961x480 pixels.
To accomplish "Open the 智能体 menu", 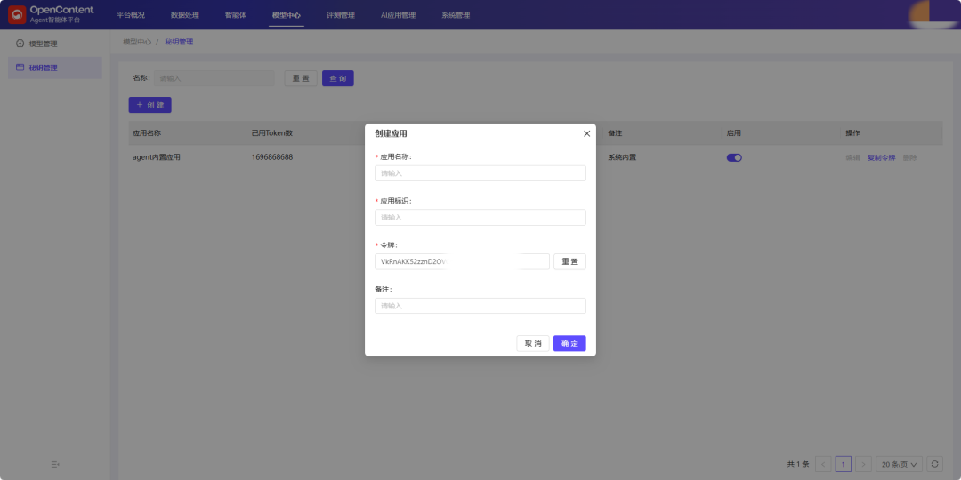I will coord(235,15).
